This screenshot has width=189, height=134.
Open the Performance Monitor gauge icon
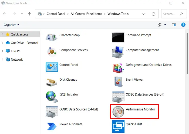(118, 112)
